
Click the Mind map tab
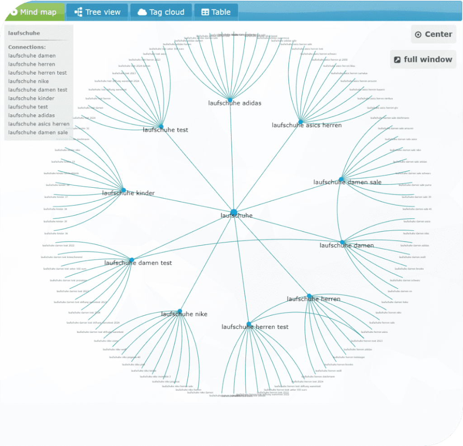(33, 12)
